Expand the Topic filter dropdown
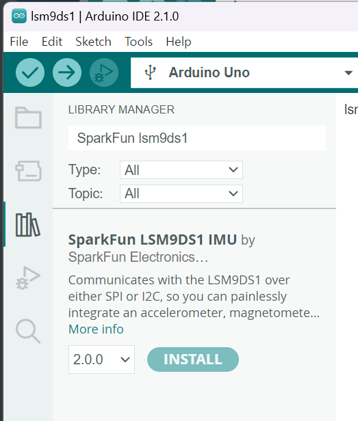 (x=181, y=193)
